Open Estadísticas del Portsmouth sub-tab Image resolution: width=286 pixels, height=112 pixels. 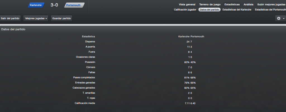[270, 10]
